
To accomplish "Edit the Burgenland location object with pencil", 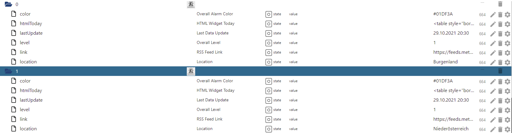I will tap(493, 62).
